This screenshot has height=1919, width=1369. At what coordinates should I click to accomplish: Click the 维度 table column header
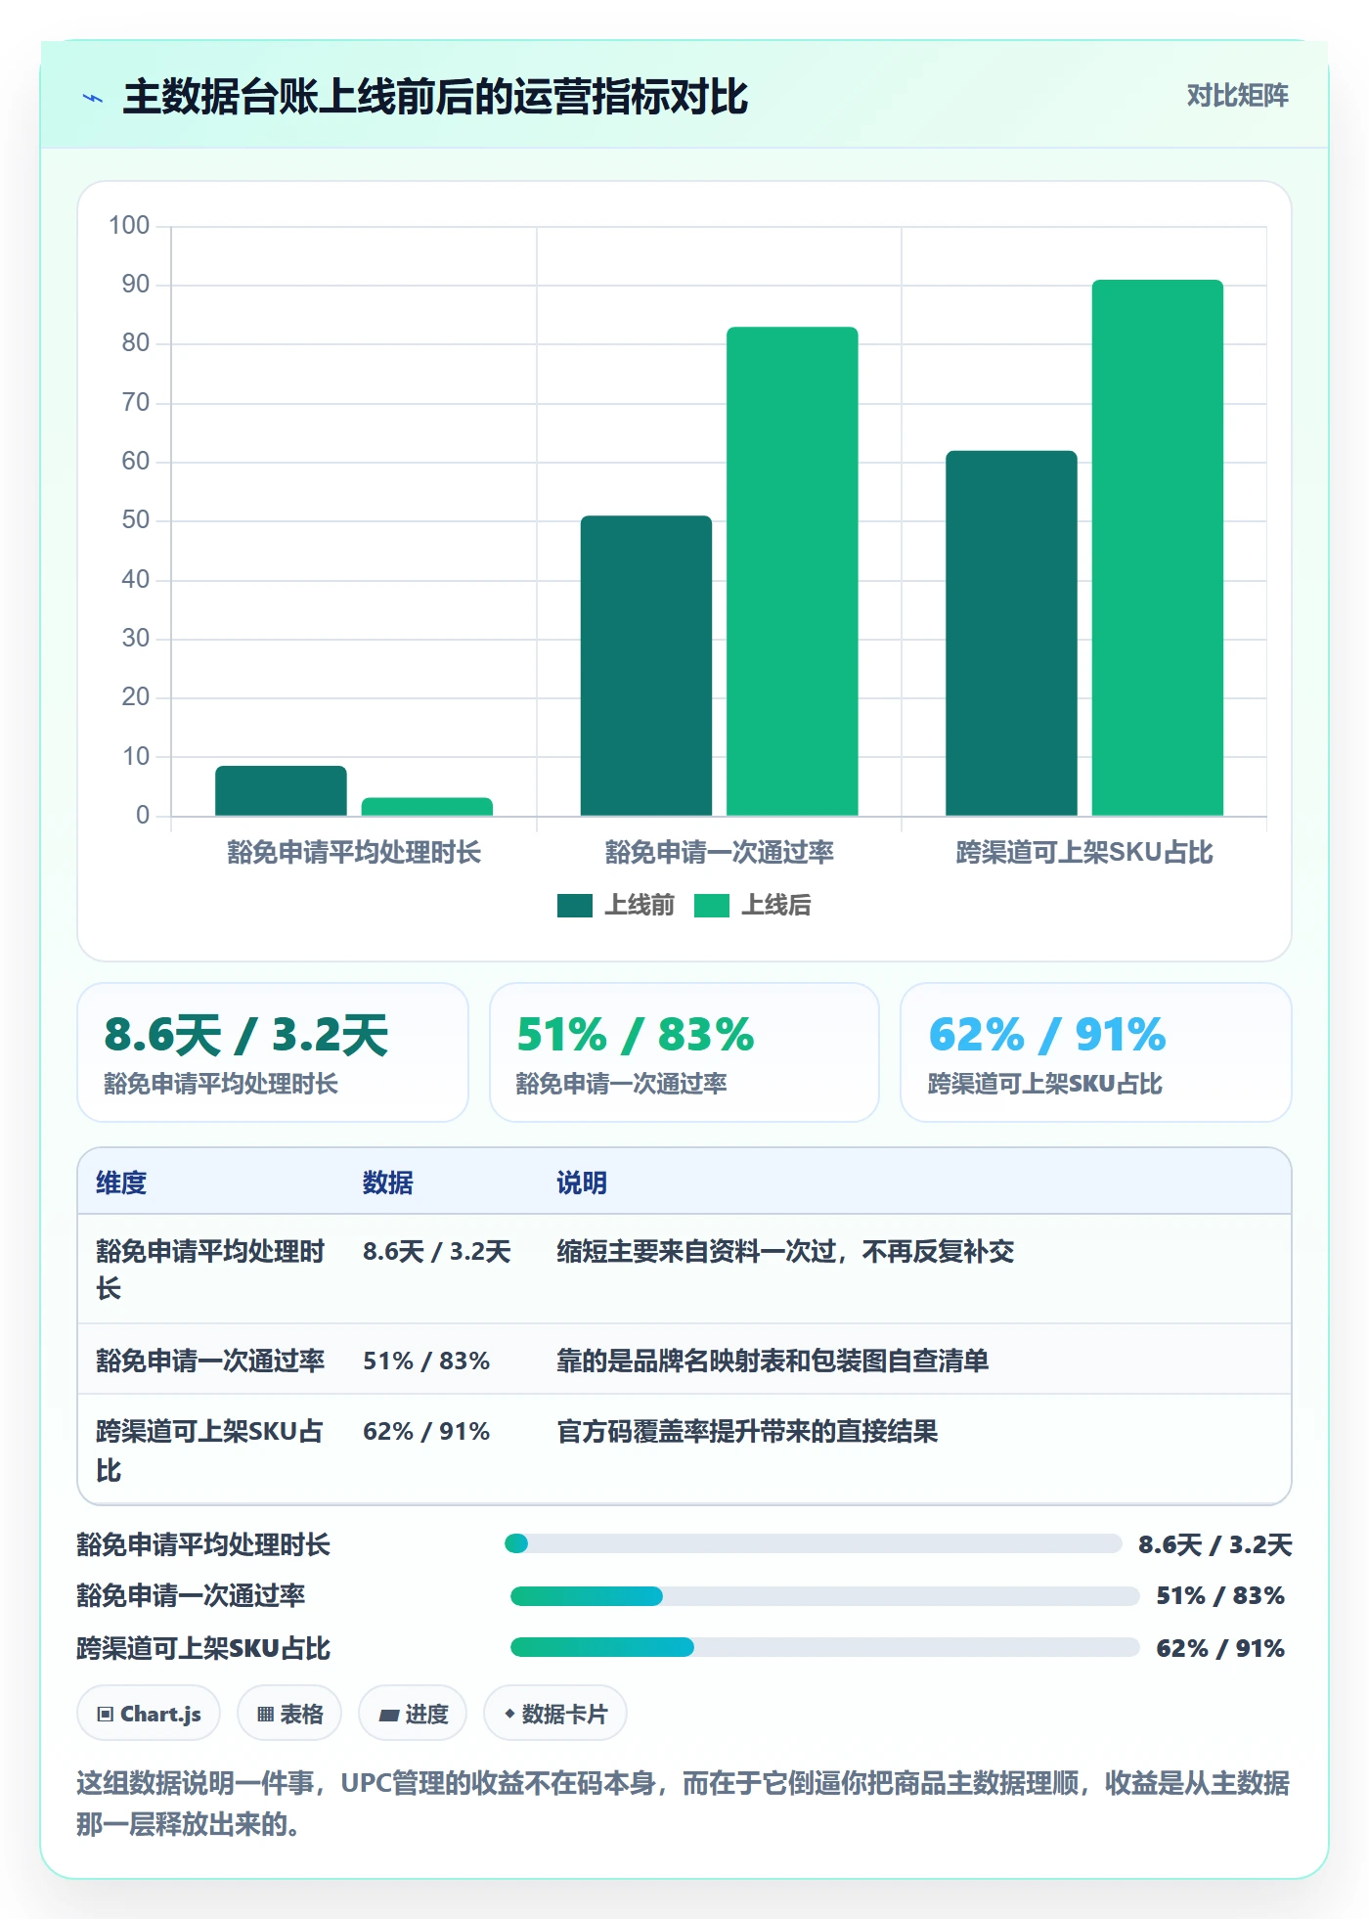click(121, 1183)
